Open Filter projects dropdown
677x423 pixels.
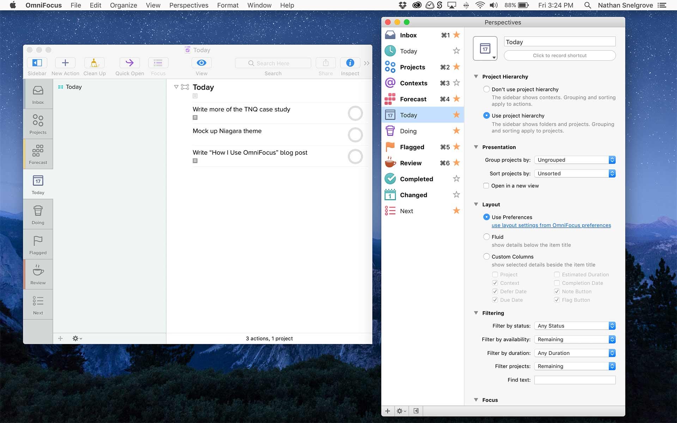[575, 367]
